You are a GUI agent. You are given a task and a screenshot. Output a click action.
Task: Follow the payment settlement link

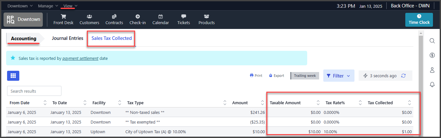tap(80, 59)
